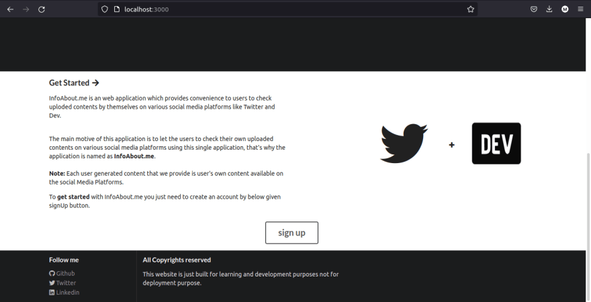The width and height of the screenshot is (591, 302).
Task: Go back with browser back arrow
Action: tap(10, 9)
